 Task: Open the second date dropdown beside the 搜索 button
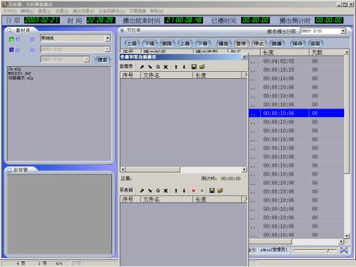click(x=87, y=59)
